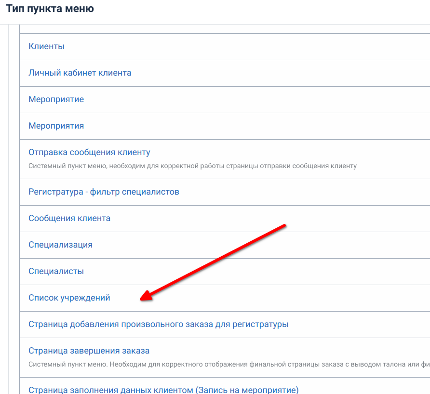The image size is (430, 394).
Task: Select the Клиенты menu item type
Action: [x=46, y=47]
